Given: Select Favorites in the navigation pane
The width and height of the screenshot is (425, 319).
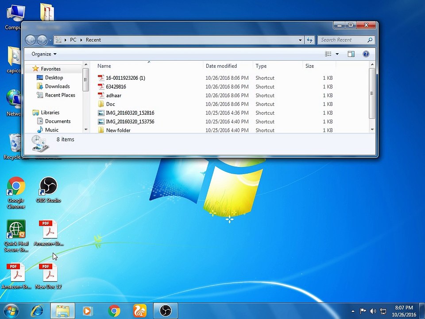Looking at the screenshot, I should pos(50,69).
